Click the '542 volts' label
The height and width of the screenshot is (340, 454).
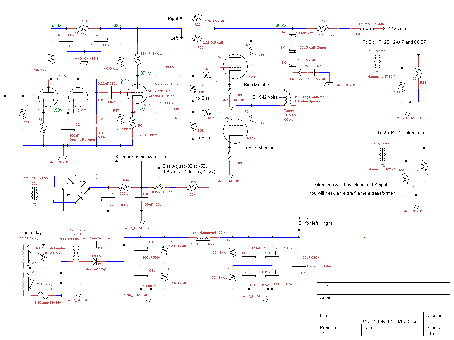(398, 28)
